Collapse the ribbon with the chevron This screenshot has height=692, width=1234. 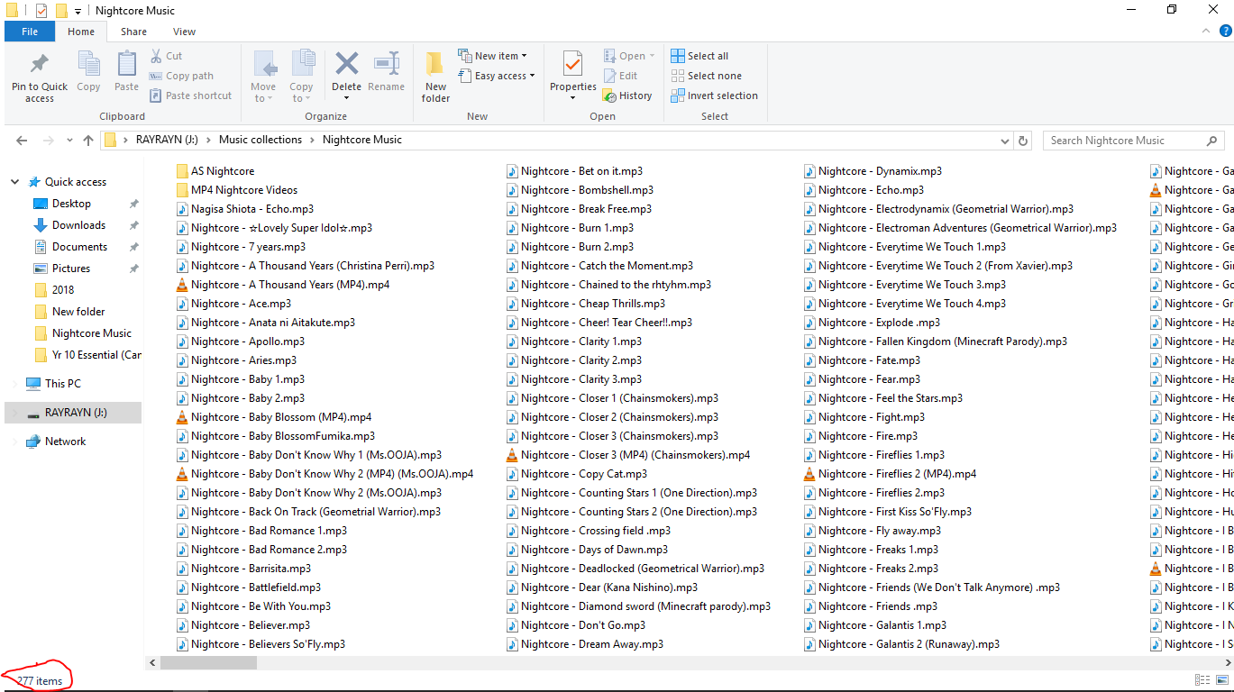pos(1205,32)
